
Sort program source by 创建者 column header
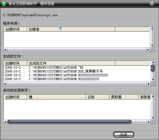click(71, 29)
